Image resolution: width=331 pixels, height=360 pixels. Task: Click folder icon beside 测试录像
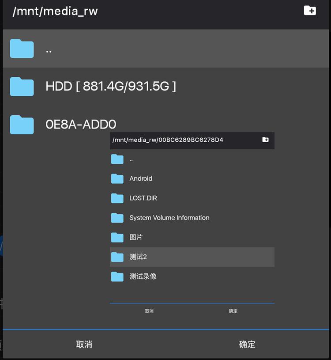pyautogui.click(x=117, y=277)
